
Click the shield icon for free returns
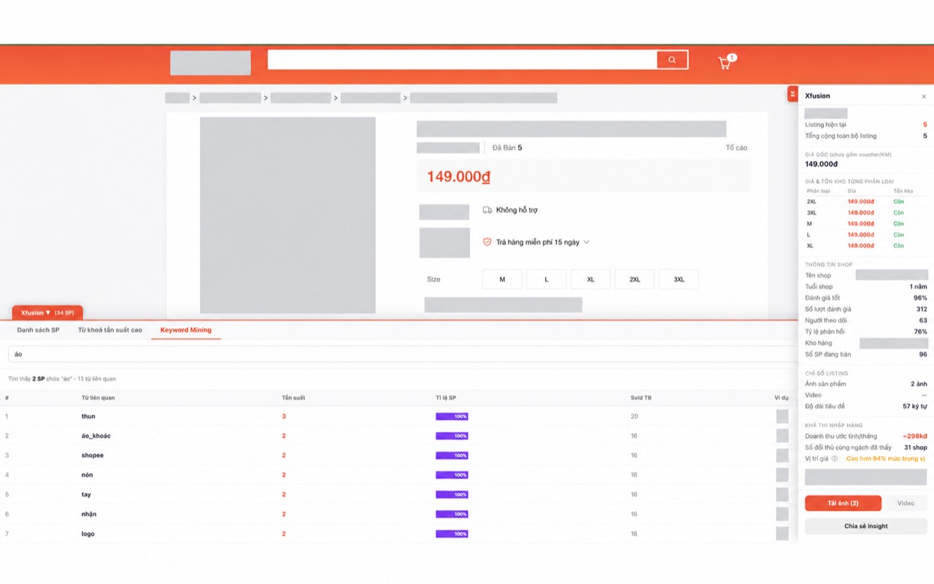point(487,242)
